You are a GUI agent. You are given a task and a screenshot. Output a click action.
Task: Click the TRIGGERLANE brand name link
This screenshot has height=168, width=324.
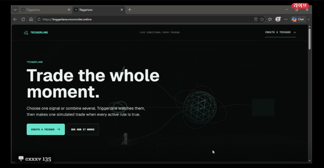click(x=39, y=32)
